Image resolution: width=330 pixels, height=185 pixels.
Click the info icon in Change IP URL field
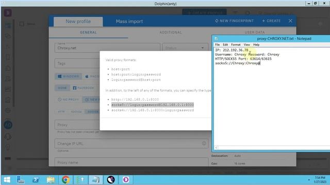(204, 143)
